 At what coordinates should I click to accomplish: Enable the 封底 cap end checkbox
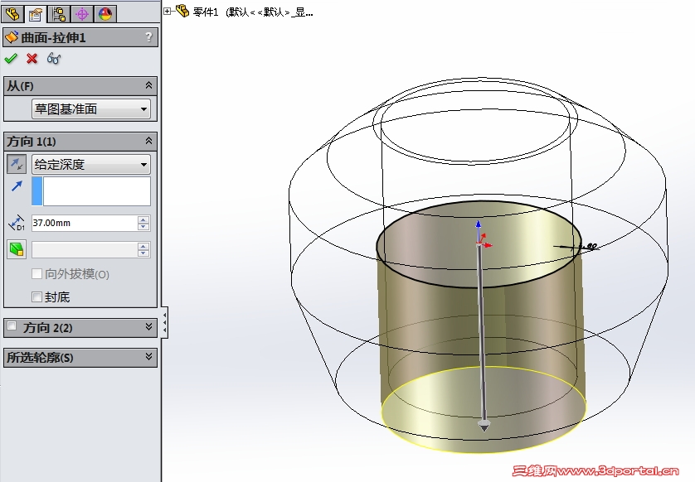37,296
